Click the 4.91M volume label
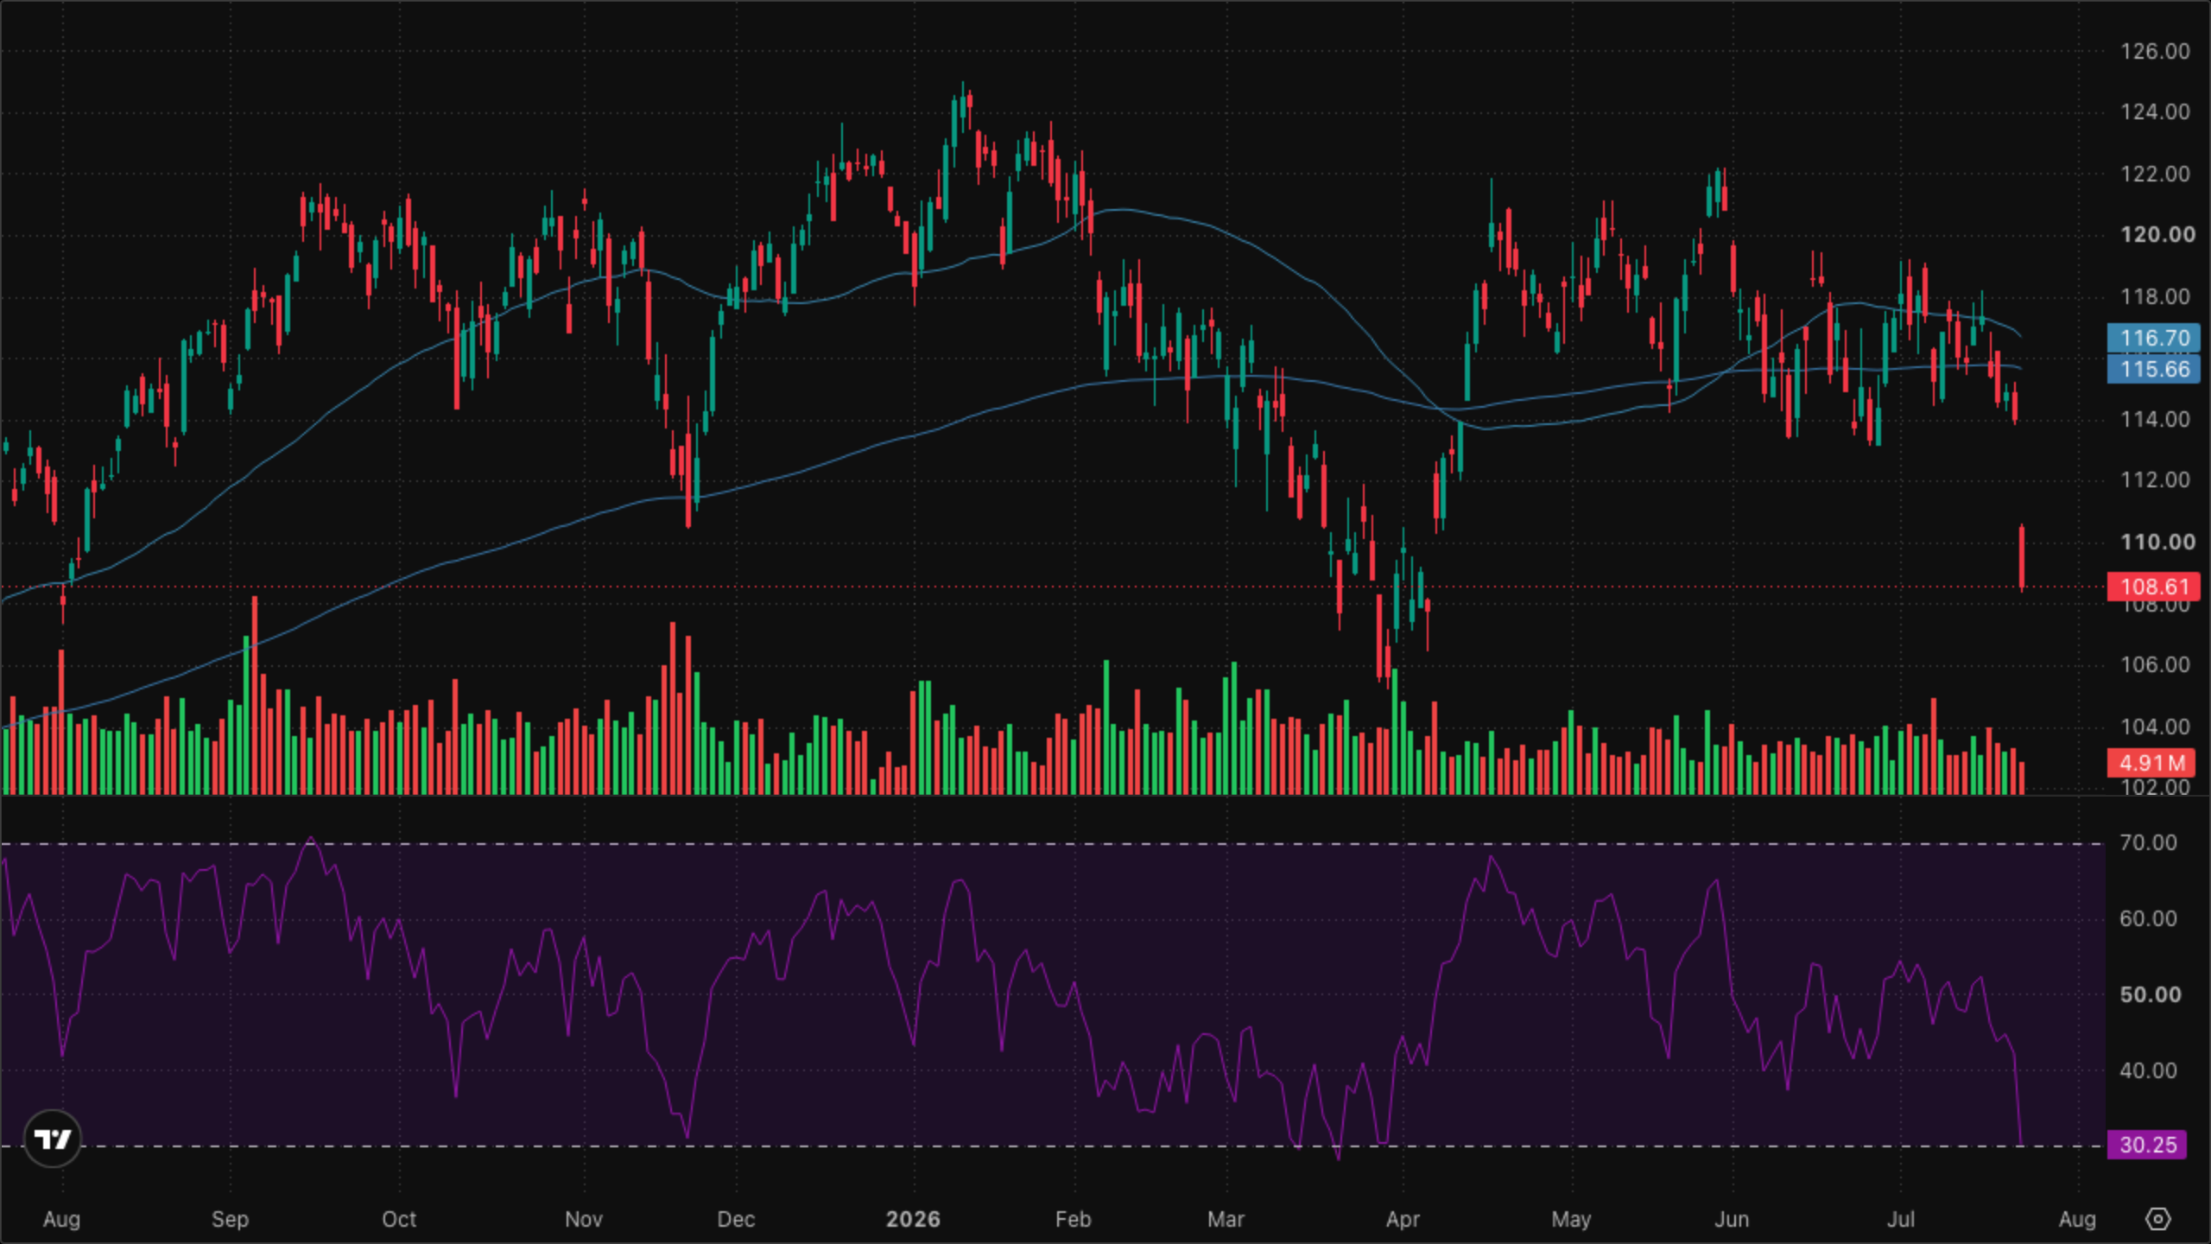The height and width of the screenshot is (1244, 2211). pos(2151,764)
